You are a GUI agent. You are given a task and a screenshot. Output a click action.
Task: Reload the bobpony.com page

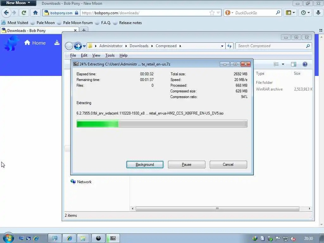click(24, 13)
